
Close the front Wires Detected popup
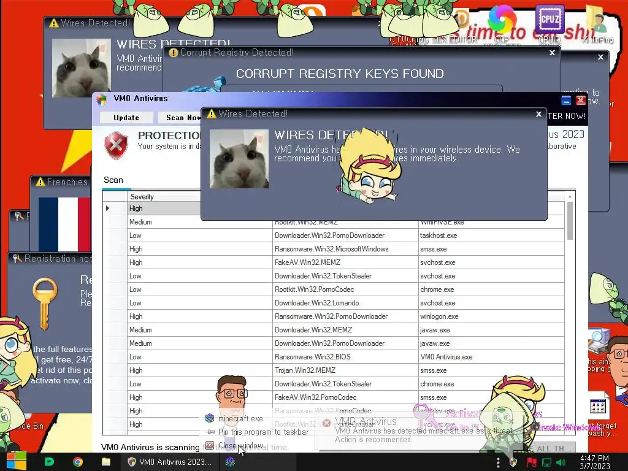(538, 114)
